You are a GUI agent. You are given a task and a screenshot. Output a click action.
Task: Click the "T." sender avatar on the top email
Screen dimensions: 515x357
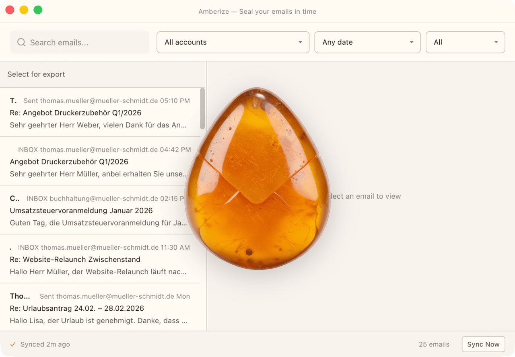pyautogui.click(x=13, y=101)
